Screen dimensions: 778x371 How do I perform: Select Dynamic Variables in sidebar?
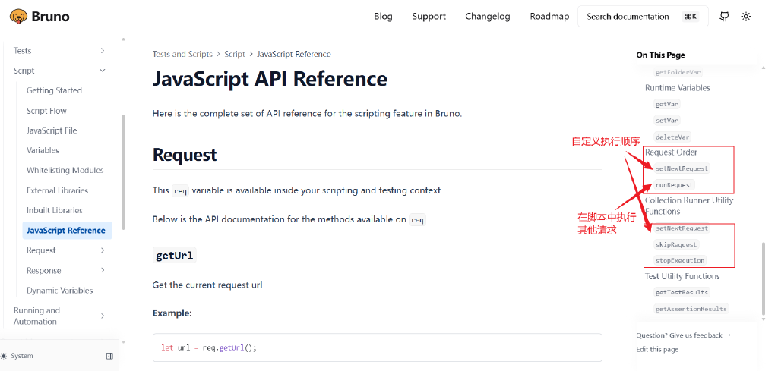(59, 291)
